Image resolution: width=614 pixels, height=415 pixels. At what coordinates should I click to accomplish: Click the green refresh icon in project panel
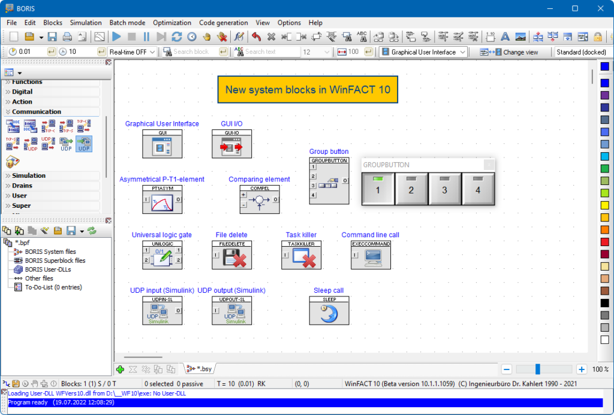tap(92, 231)
